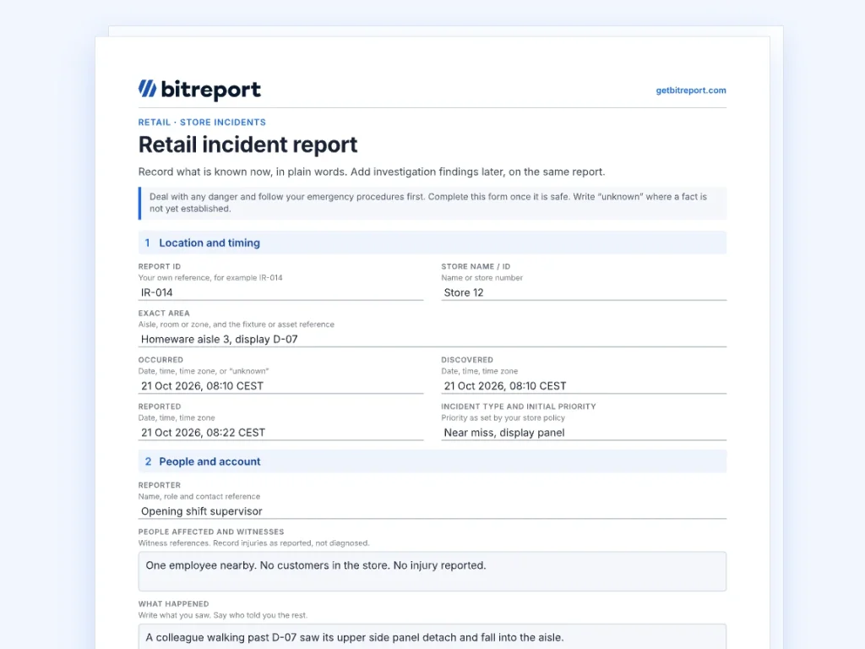Click the People affected and witnesses text box
Viewport: 865px width, 649px height.
tap(432, 571)
